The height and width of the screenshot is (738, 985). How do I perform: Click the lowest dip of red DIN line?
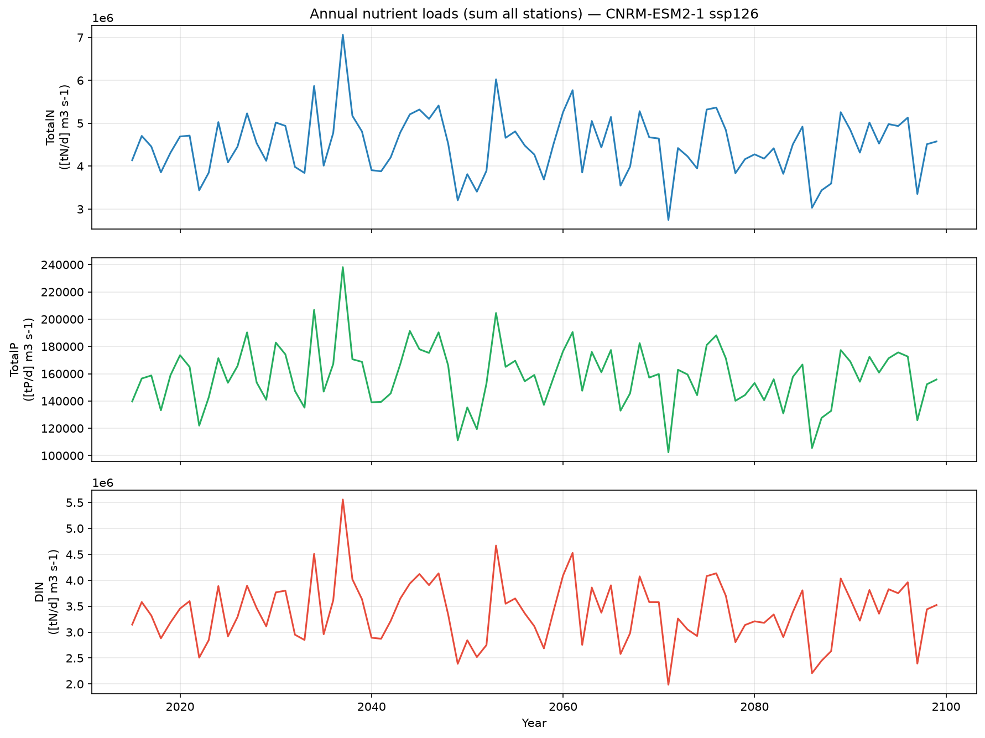pos(668,685)
